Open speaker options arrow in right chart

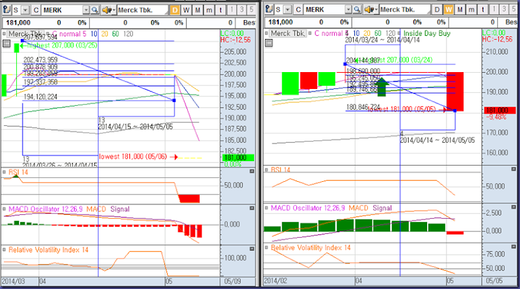point(376,10)
